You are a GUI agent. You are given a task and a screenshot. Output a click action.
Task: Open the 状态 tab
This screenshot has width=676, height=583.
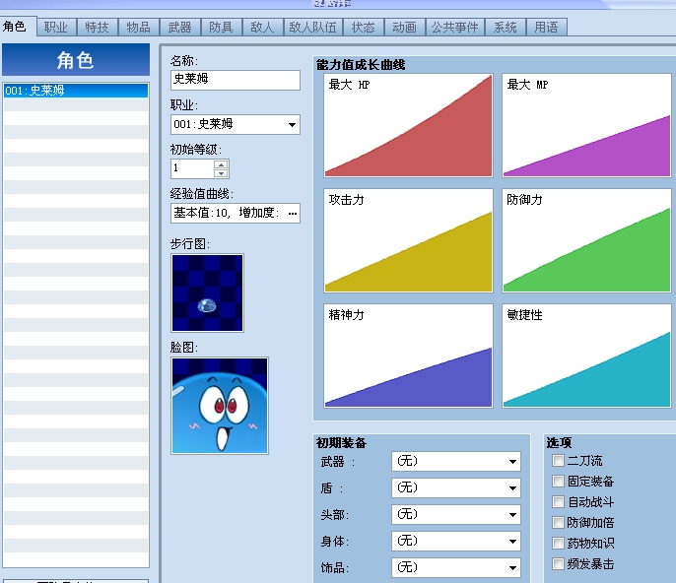[363, 28]
